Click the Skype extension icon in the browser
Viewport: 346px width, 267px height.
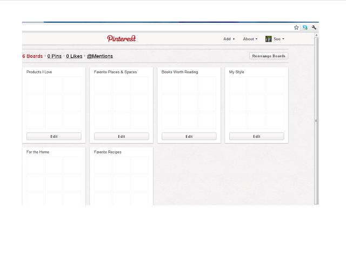click(305, 28)
